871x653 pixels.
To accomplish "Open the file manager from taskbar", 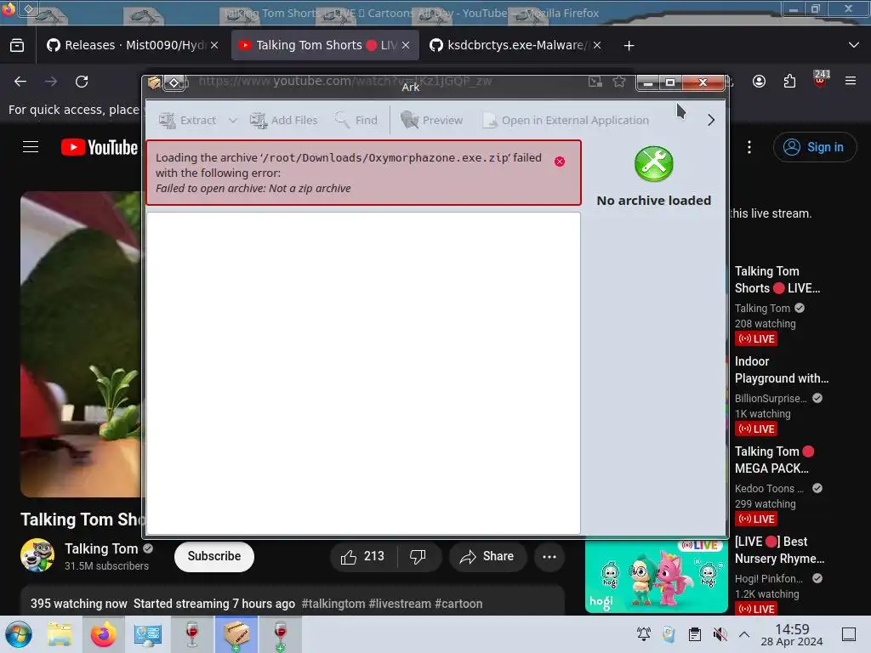I will (x=60, y=634).
